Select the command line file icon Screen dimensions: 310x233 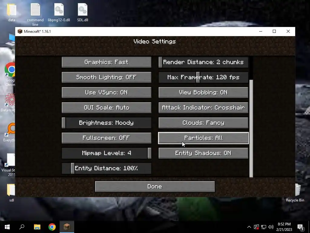tap(35, 15)
